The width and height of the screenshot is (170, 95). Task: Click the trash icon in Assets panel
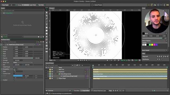click(x=43, y=37)
